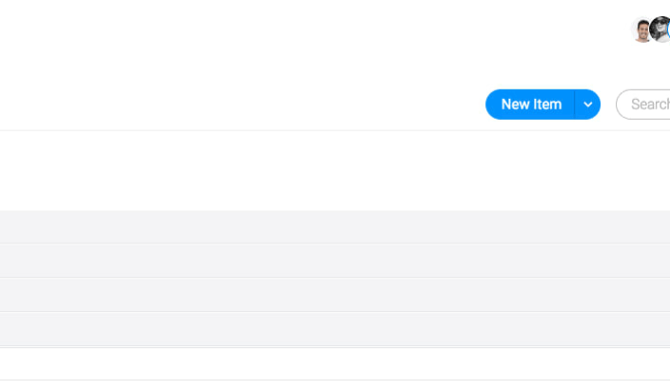
Task: Activate the rounded Search box
Action: (643, 105)
